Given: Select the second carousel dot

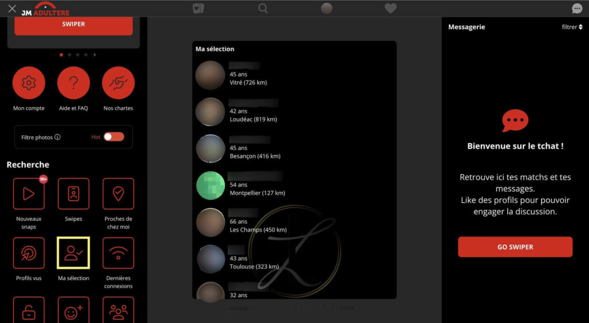Looking at the screenshot, I should click(70, 55).
